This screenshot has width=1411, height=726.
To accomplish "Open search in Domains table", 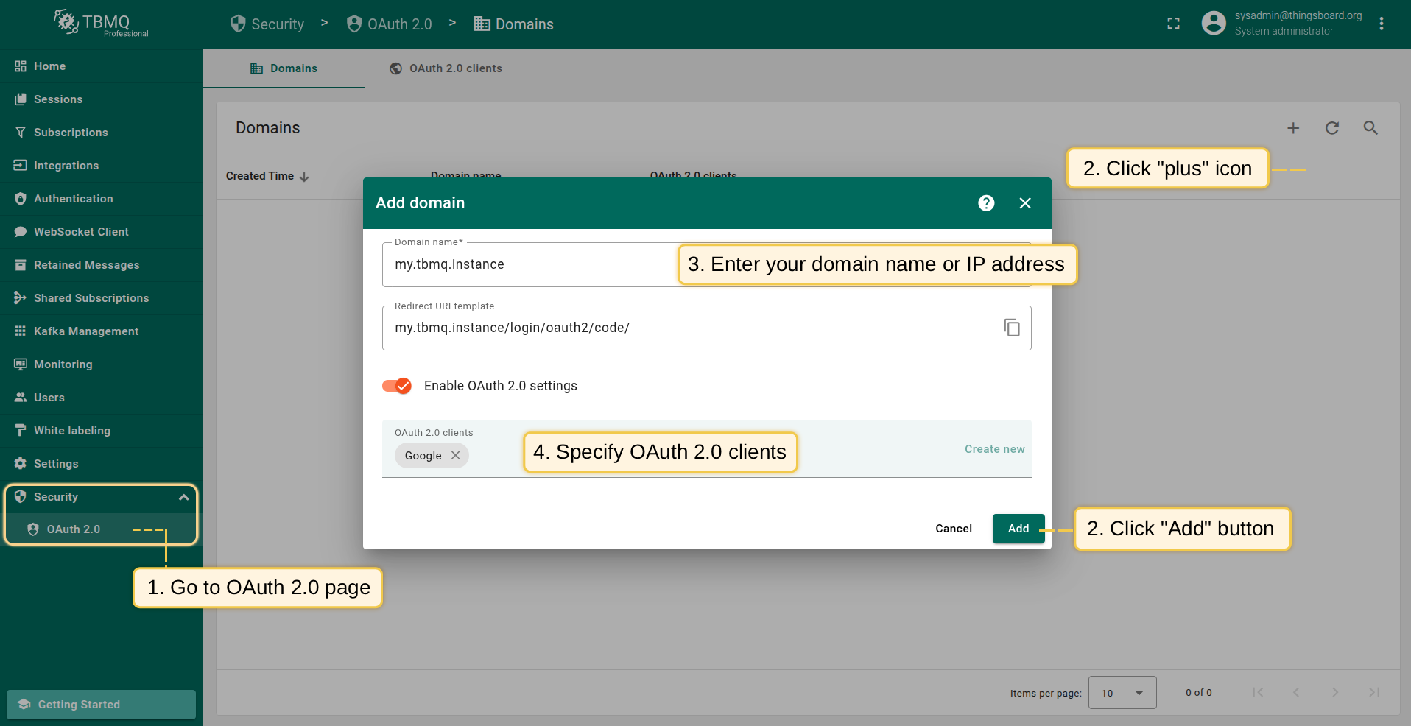I will [x=1370, y=128].
